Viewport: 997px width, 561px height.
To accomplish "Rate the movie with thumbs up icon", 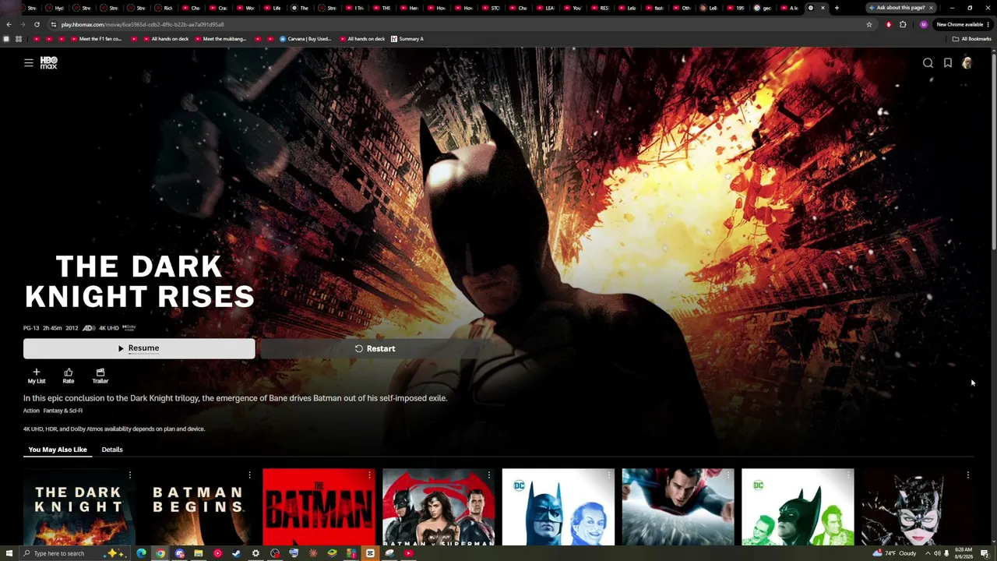I will (69, 376).
